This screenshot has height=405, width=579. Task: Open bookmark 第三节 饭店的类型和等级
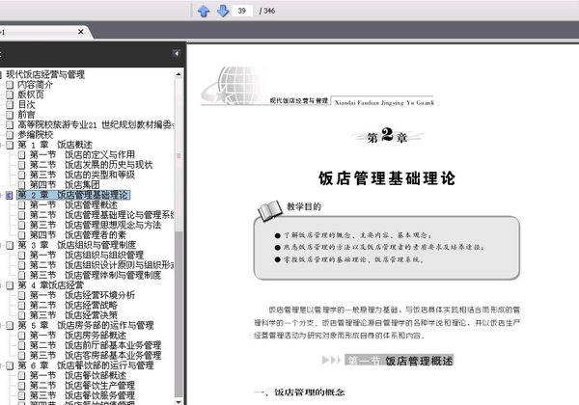pos(82,175)
